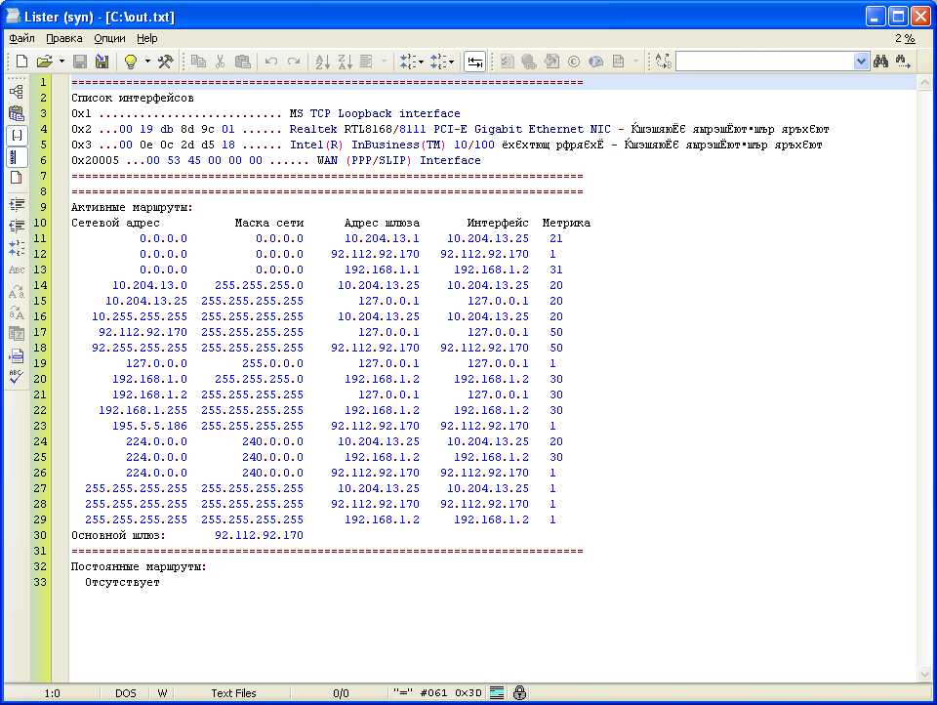Click the DOS encoding status cell
The height and width of the screenshot is (705, 937).
[126, 693]
